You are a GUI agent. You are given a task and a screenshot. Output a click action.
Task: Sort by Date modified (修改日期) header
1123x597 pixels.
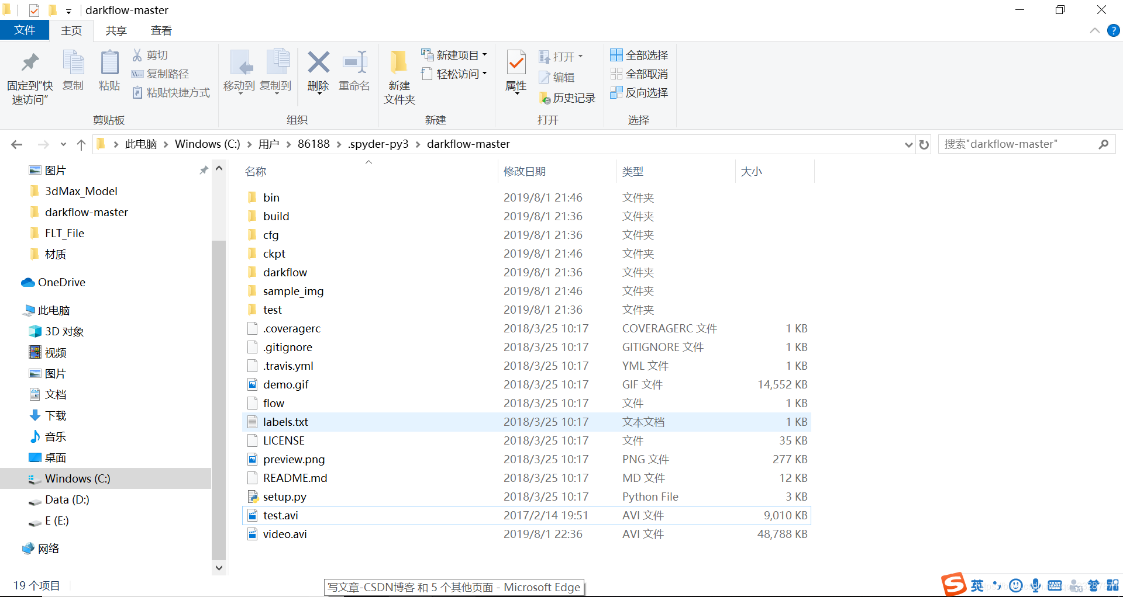[556, 172]
